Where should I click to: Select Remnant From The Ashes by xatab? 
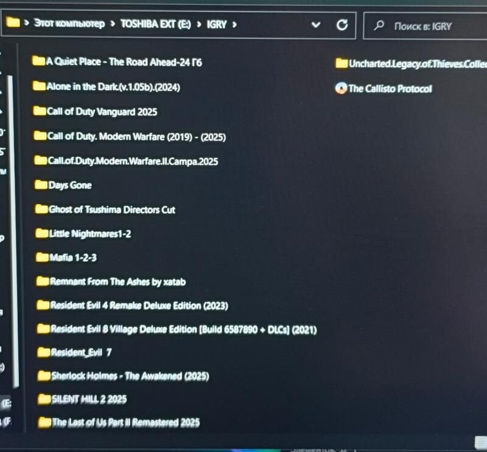[111, 281]
